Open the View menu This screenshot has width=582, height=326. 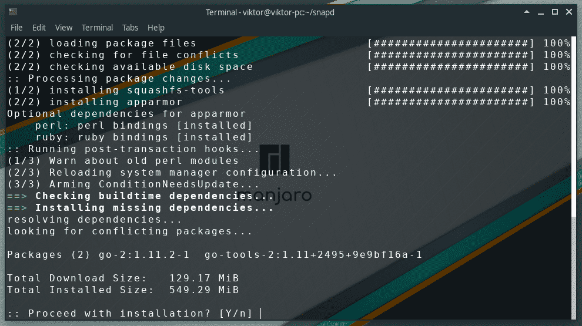pyautogui.click(x=63, y=28)
